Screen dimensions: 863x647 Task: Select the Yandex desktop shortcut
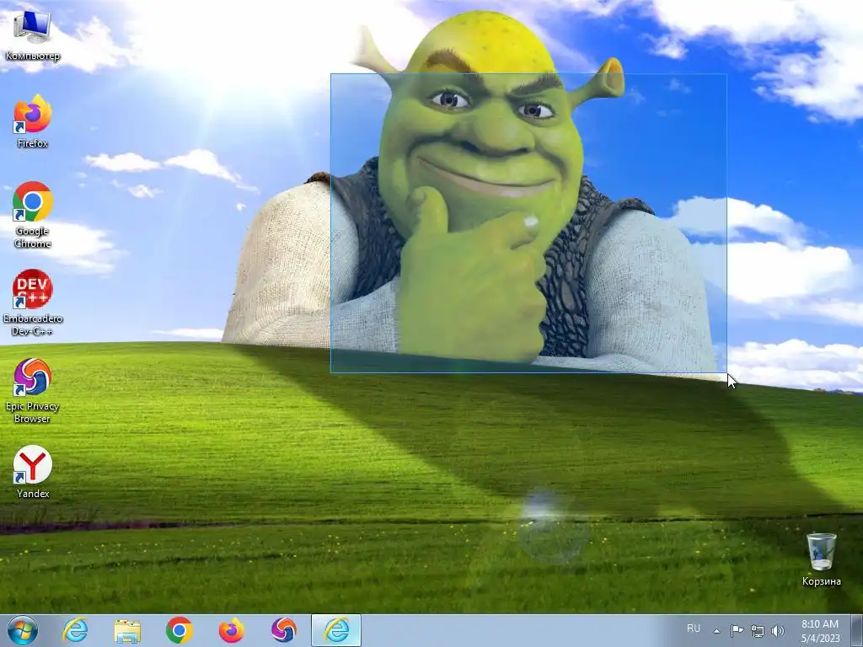pos(33,472)
